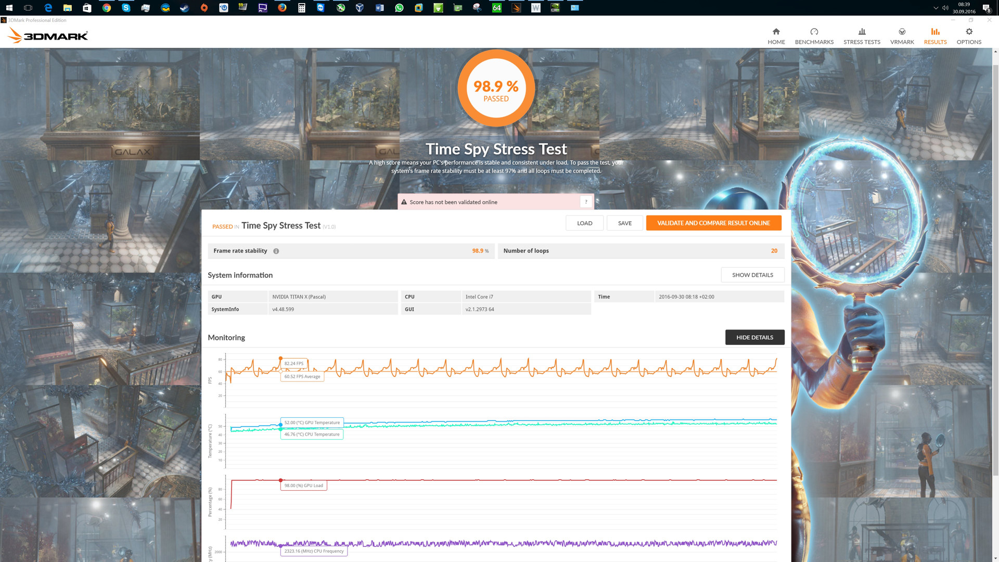This screenshot has width=999, height=562.
Task: Select the RESULTS tab
Action: tap(935, 36)
